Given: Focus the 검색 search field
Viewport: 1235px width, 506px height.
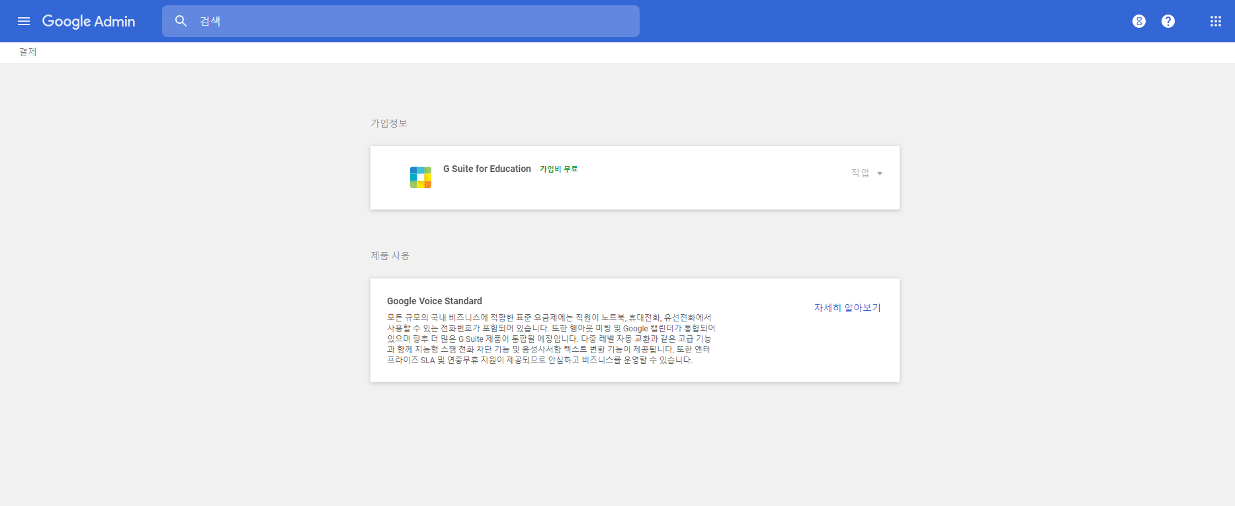Looking at the screenshot, I should 401,21.
